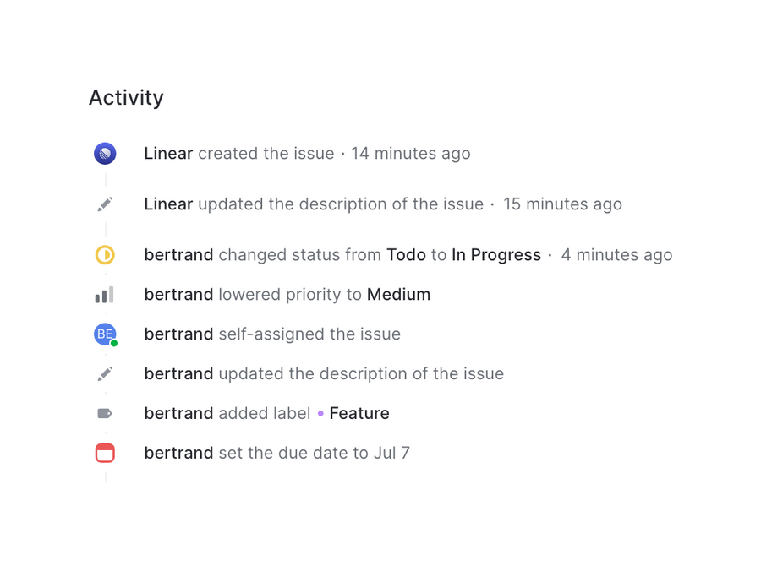Click bertrand's name on the self-assigned entry
The height and width of the screenshot is (571, 761).
178,334
